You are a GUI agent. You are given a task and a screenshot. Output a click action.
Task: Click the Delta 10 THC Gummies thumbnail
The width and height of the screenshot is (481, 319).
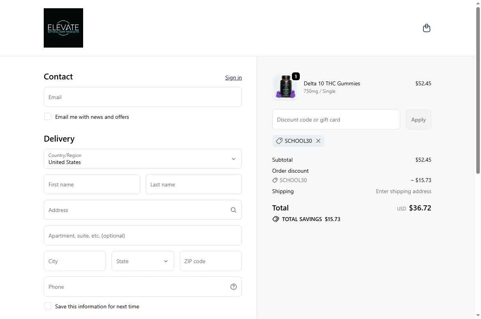(285, 87)
